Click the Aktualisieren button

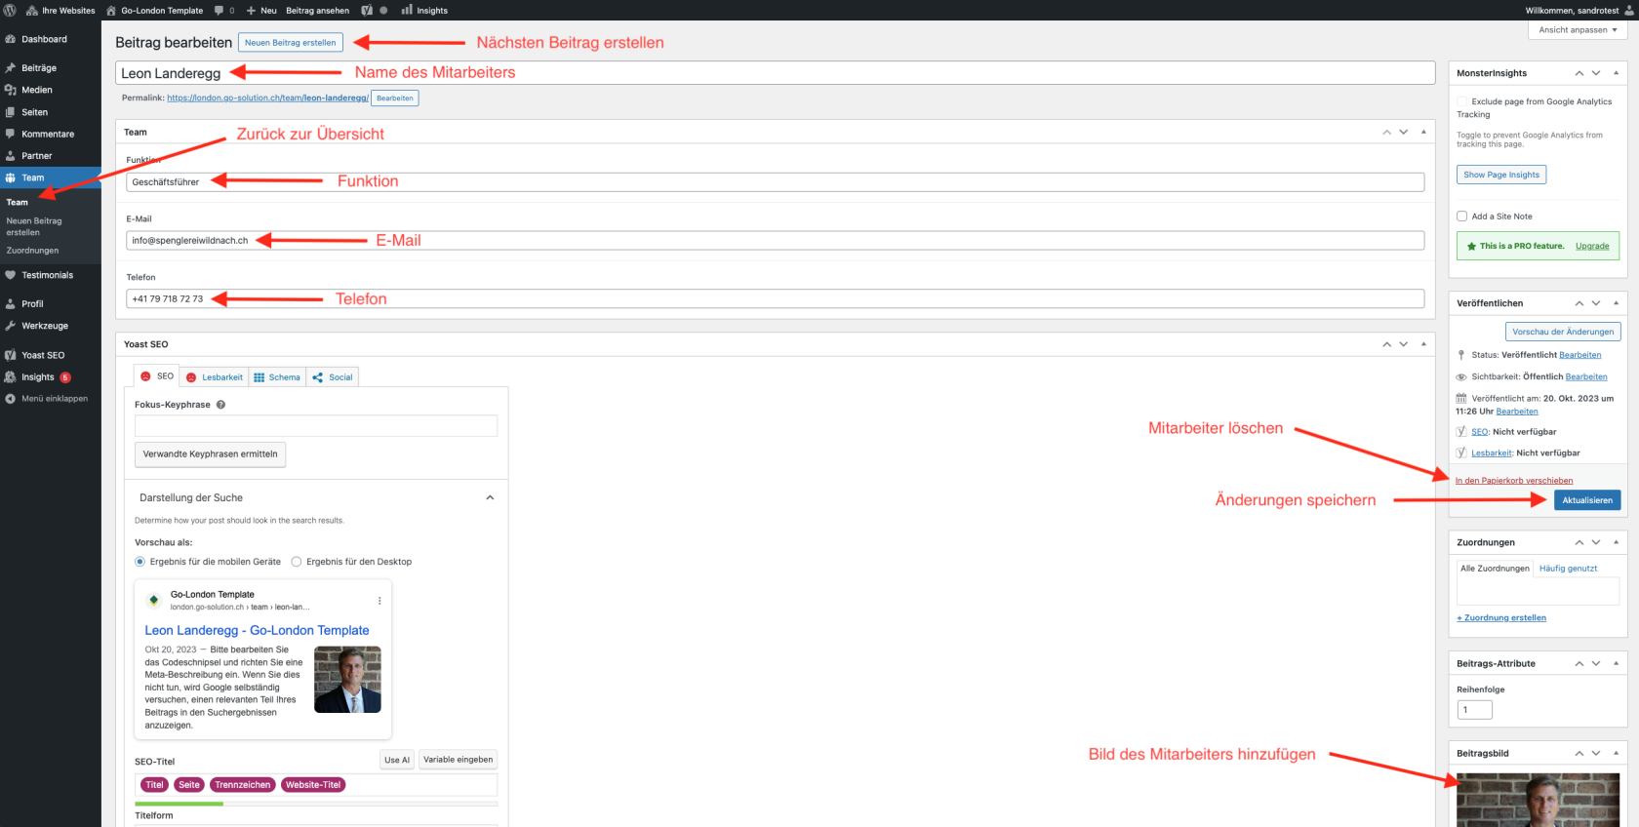point(1587,500)
